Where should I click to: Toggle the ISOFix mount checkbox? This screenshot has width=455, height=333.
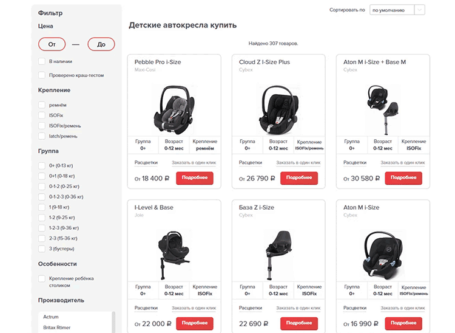coord(42,115)
